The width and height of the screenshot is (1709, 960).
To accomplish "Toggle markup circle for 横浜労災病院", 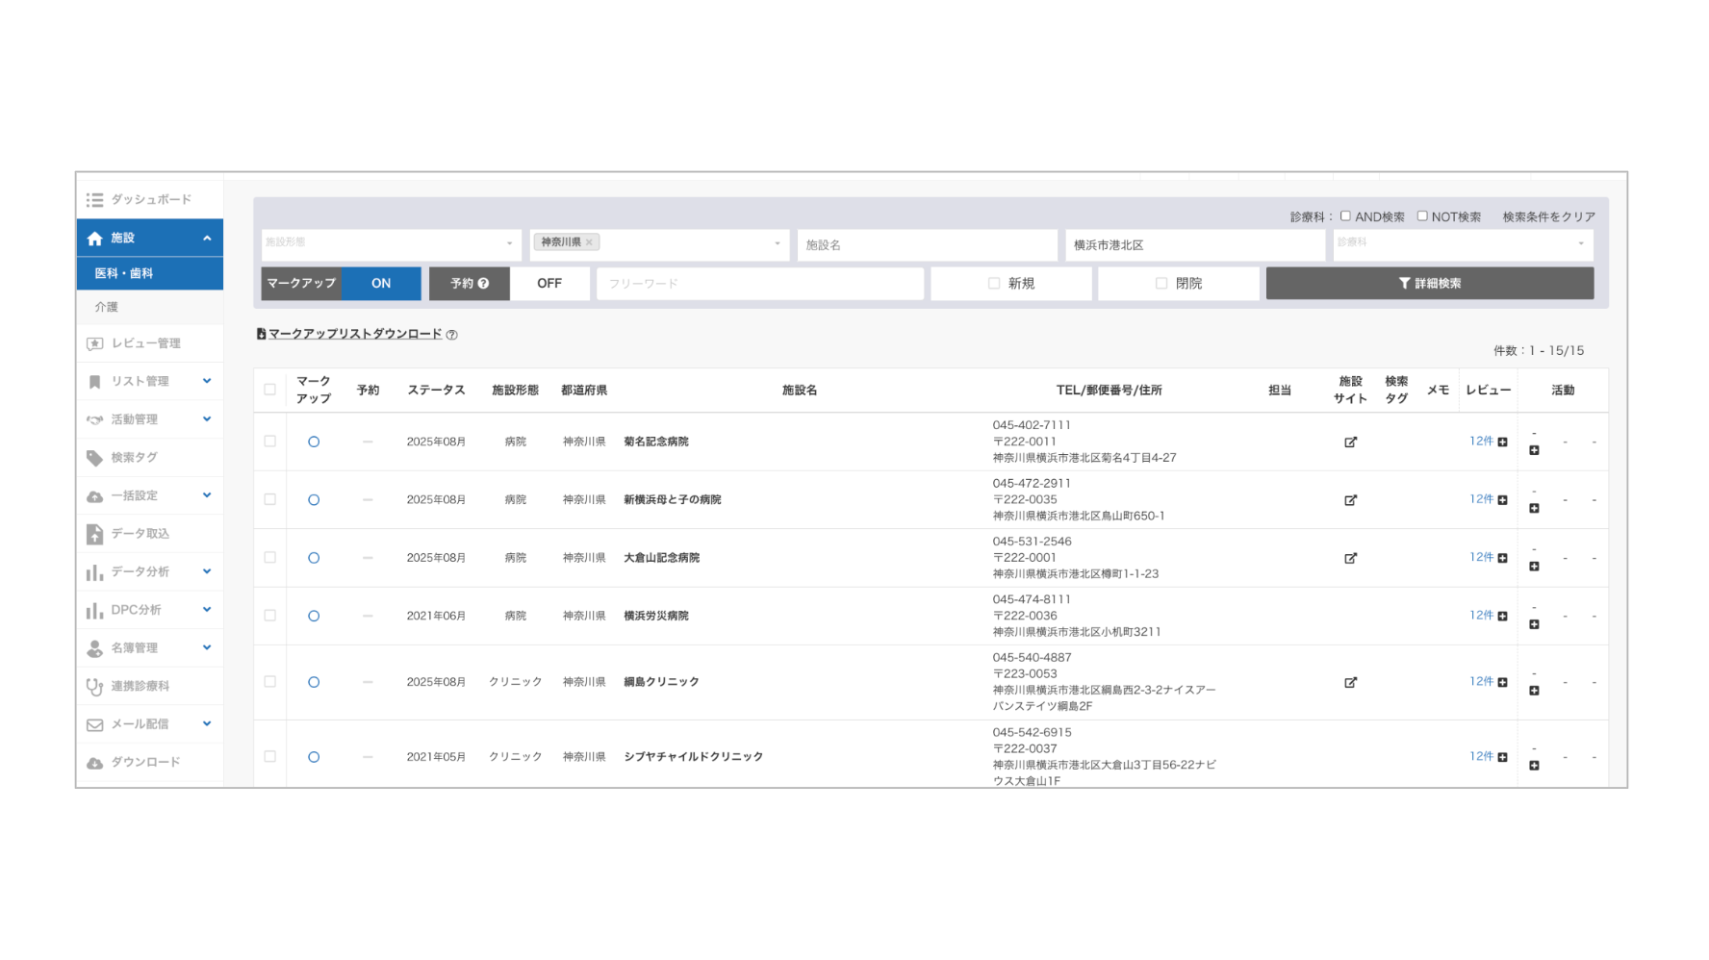I will [x=314, y=617].
